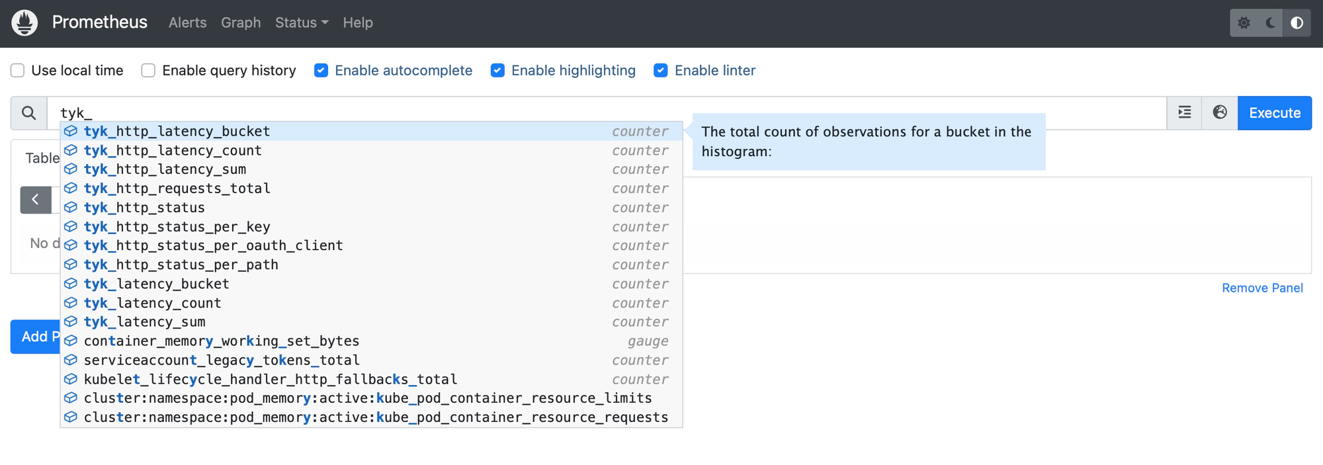Open the Status dropdown menu
This screenshot has width=1323, height=465.
pos(302,23)
